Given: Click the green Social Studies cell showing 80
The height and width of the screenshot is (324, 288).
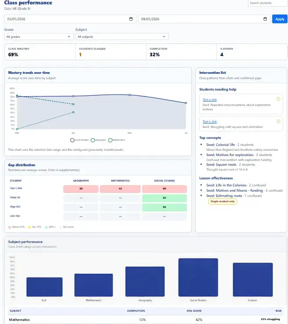Looking at the screenshot, I should (164, 207).
